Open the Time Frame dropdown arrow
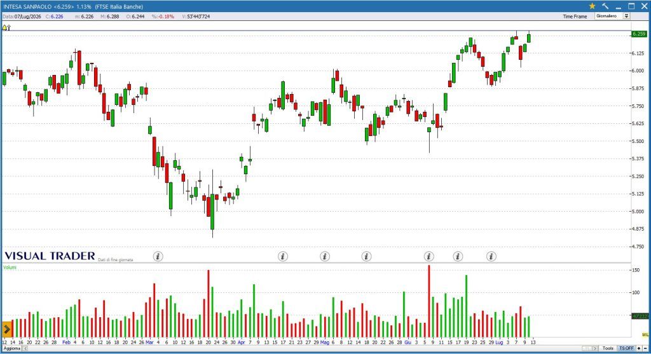651x354 pixels. coord(626,16)
